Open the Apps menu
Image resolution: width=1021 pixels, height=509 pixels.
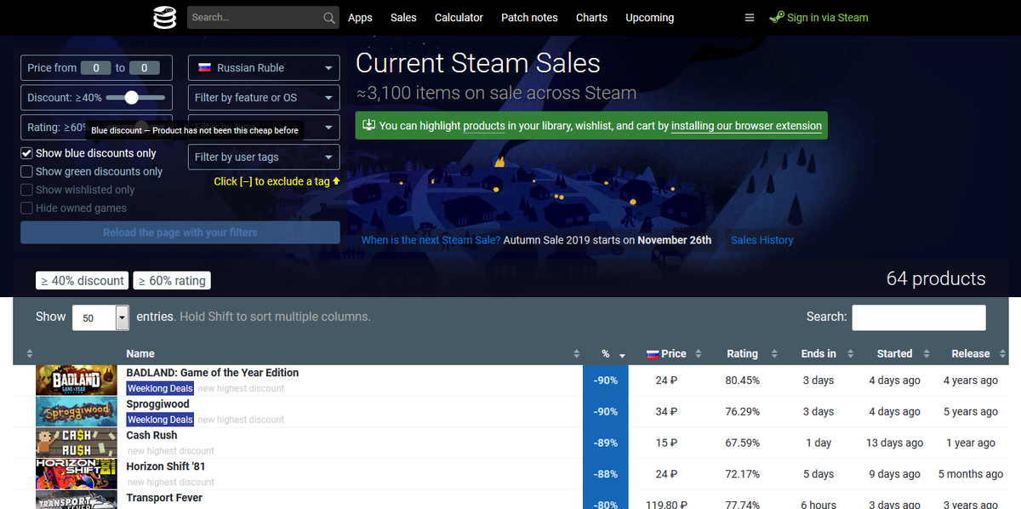click(360, 18)
